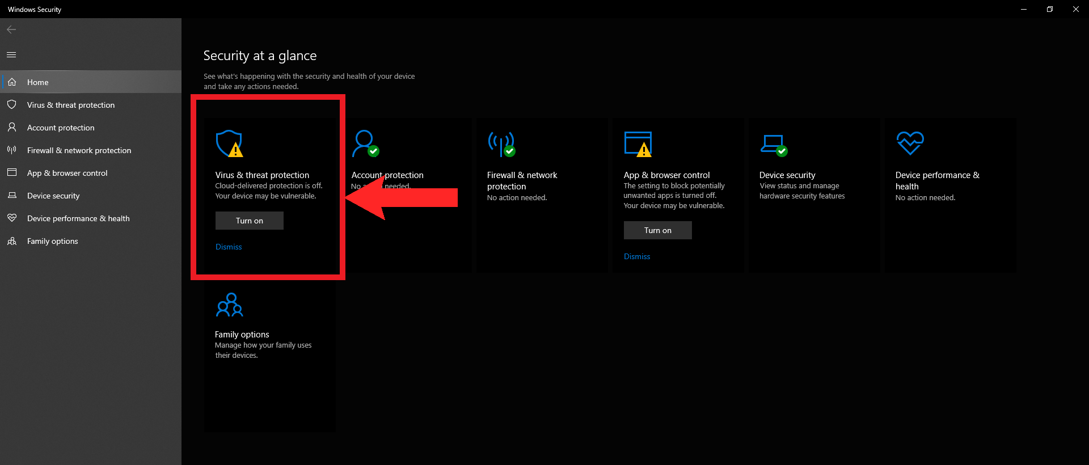The height and width of the screenshot is (465, 1089).
Task: Click 'Manage how your family uses their devices' text
Action: pos(263,350)
